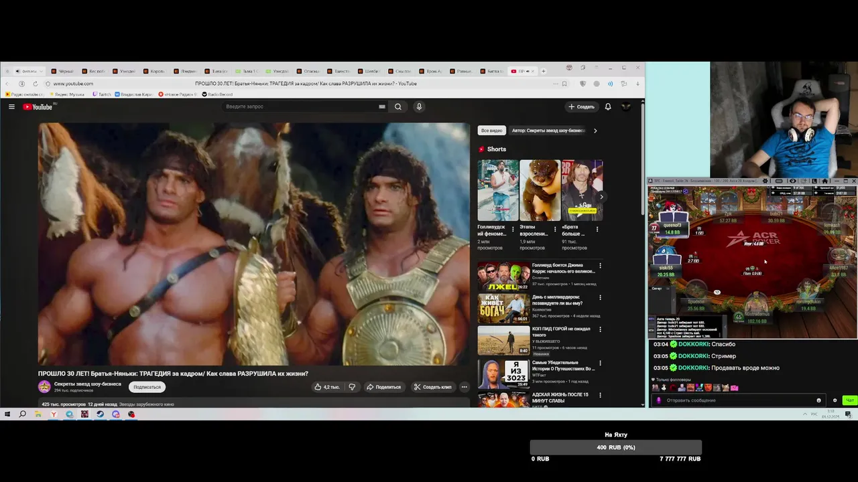858x482 pixels.
Task: Click the Создать button in YouTube header
Action: tap(581, 106)
